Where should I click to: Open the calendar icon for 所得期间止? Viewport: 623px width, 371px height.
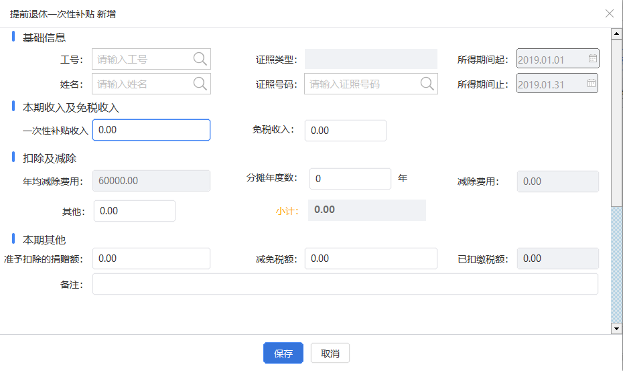pyautogui.click(x=592, y=83)
